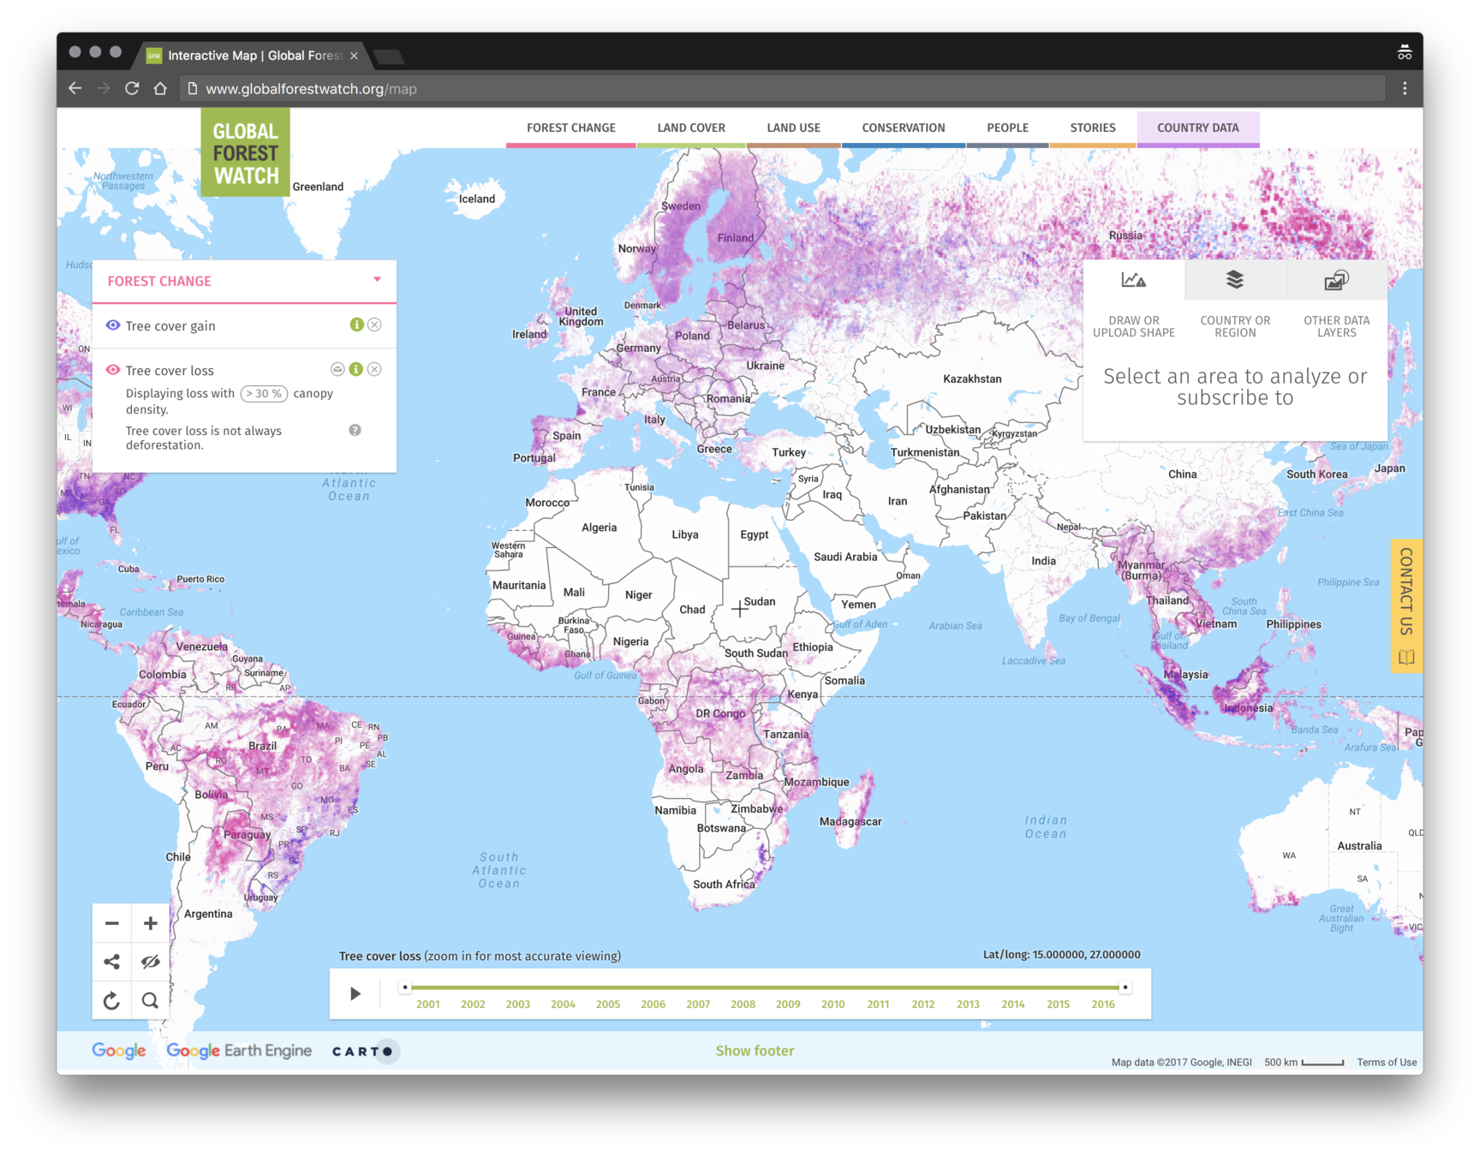The width and height of the screenshot is (1480, 1156).
Task: Select year 2001 on timeline
Action: (x=428, y=1004)
